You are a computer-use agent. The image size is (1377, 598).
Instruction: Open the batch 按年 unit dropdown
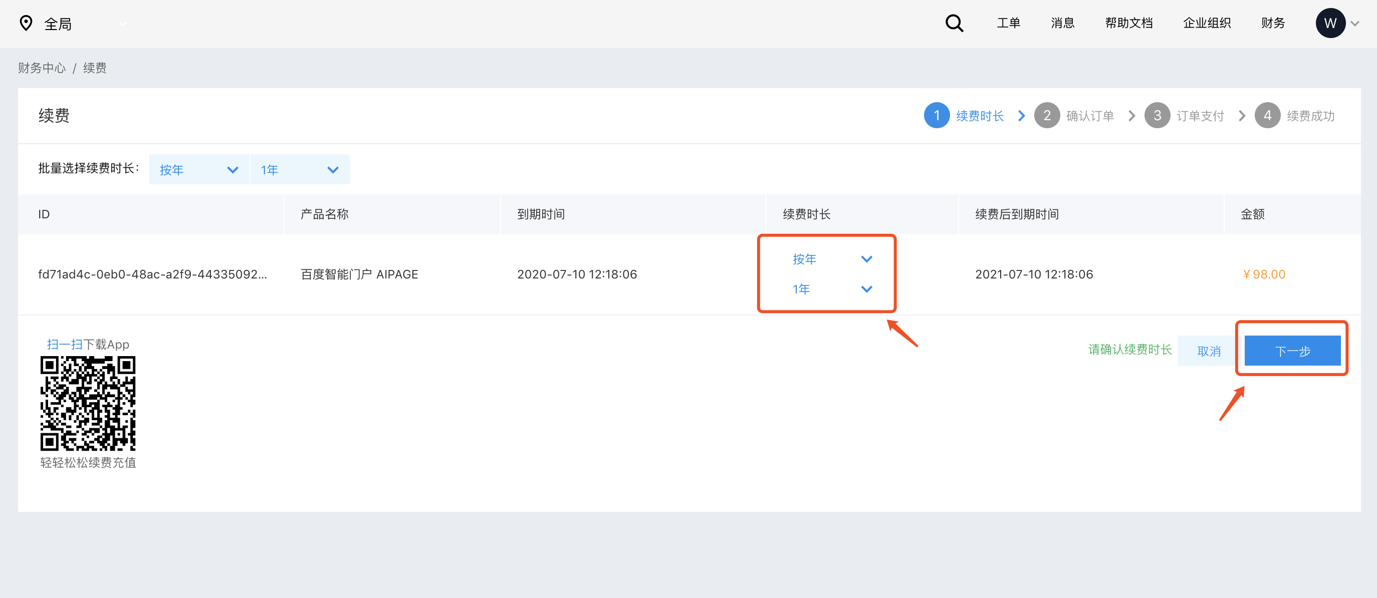198,170
